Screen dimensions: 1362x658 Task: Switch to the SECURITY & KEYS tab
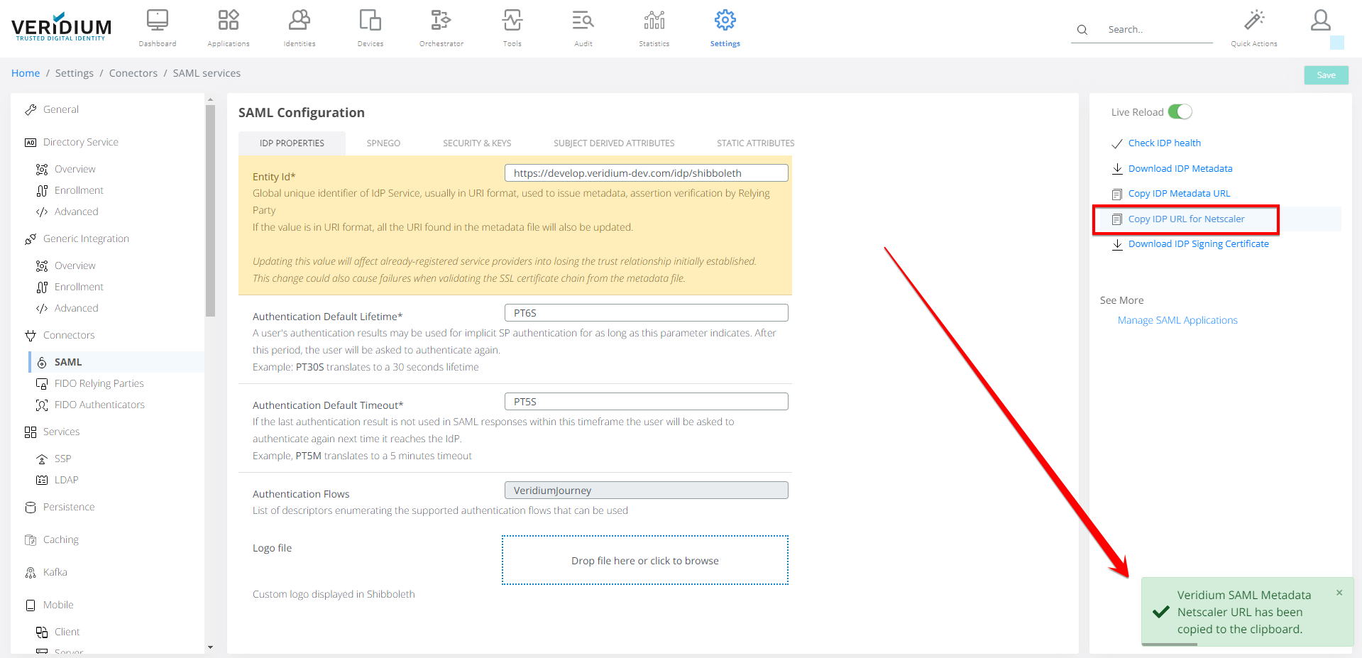(477, 143)
